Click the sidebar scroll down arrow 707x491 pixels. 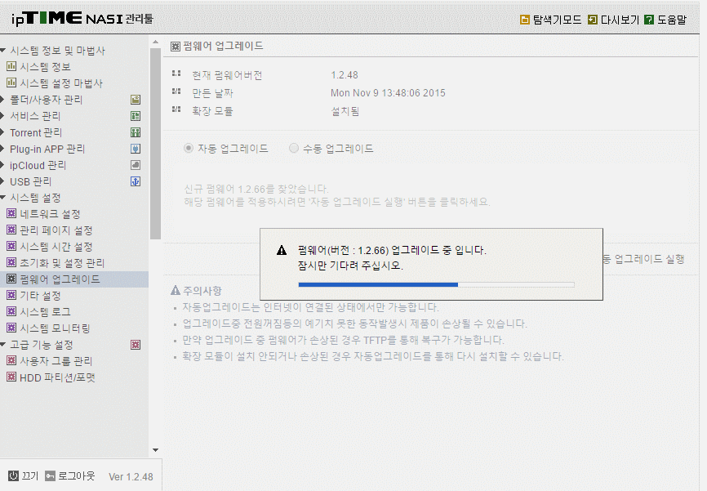[x=156, y=450]
